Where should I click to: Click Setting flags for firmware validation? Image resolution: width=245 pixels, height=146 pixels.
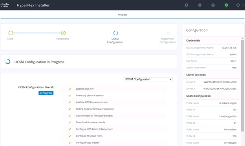(x=95, y=109)
